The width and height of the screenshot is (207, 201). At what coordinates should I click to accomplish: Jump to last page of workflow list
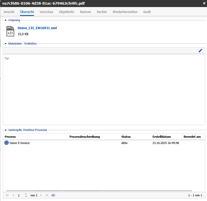47,195
